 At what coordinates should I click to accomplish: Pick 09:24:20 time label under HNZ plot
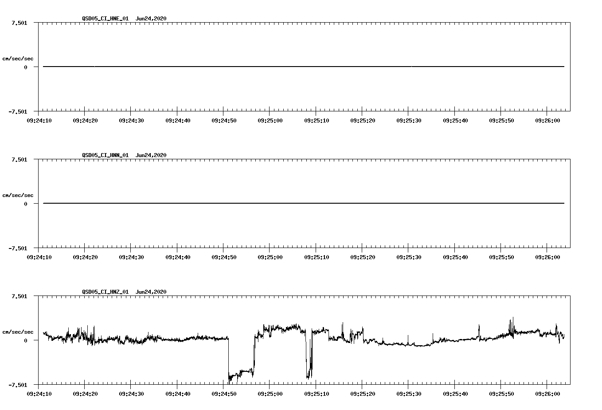(x=85, y=394)
